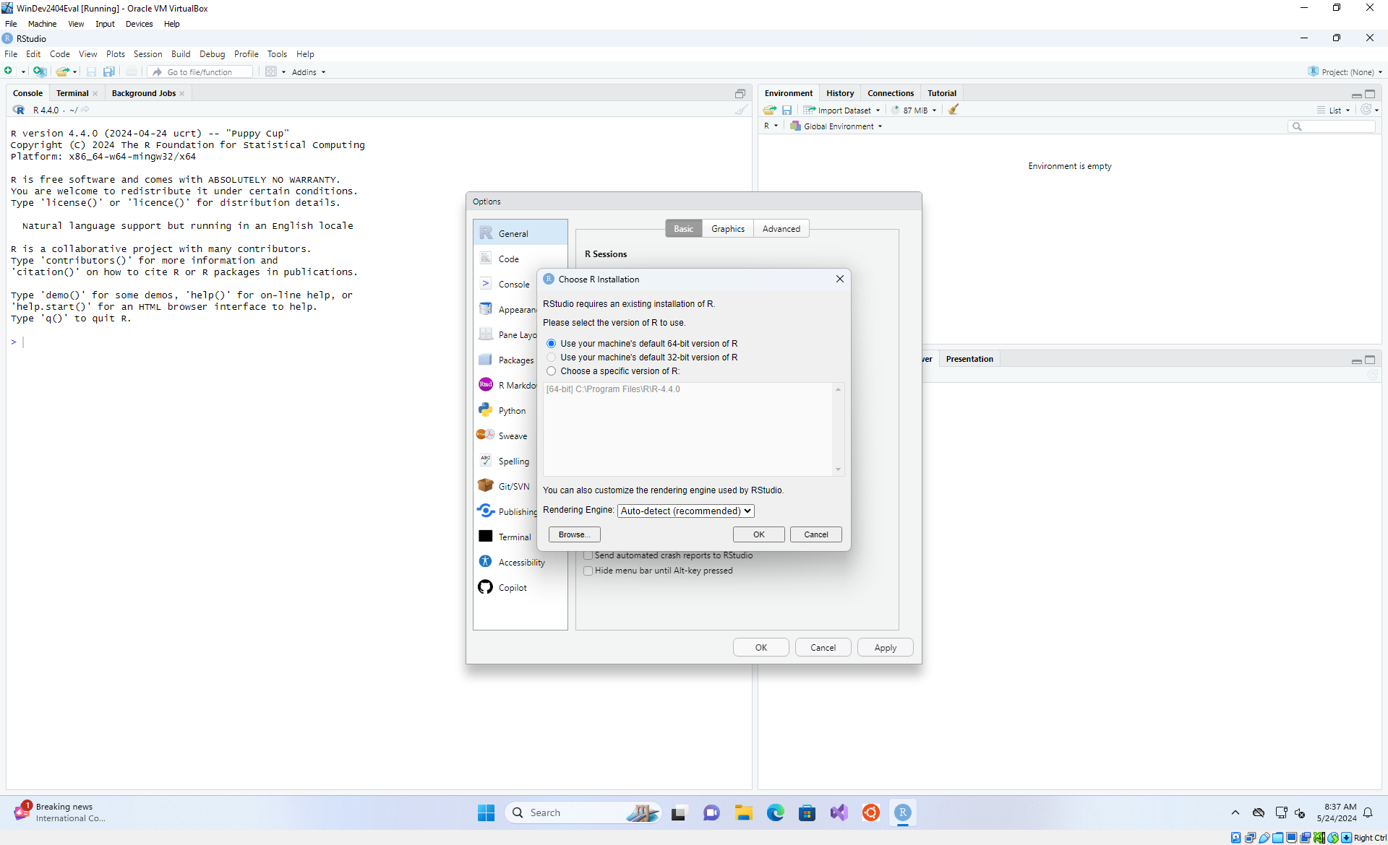Image resolution: width=1388 pixels, height=845 pixels.
Task: Open the Project: (None) dropdown
Action: [x=1345, y=72]
